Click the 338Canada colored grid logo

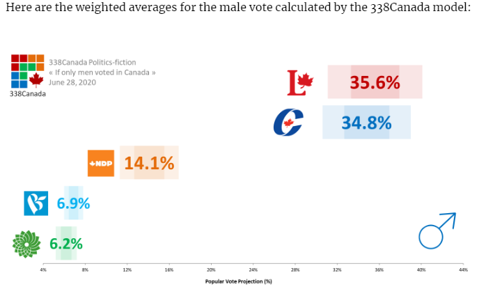click(27, 71)
